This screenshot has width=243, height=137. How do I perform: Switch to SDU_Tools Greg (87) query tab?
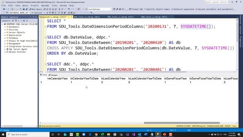[x=154, y=17]
